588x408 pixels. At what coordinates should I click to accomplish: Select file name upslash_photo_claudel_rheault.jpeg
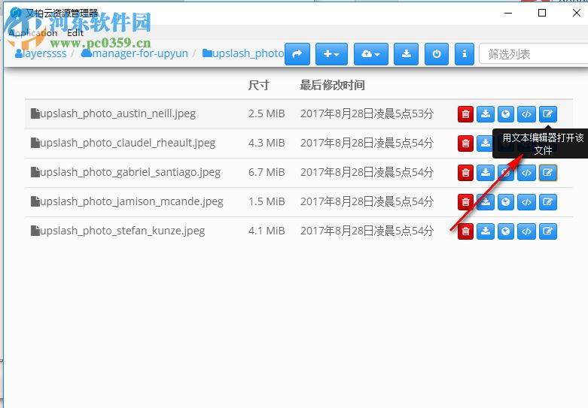click(127, 143)
